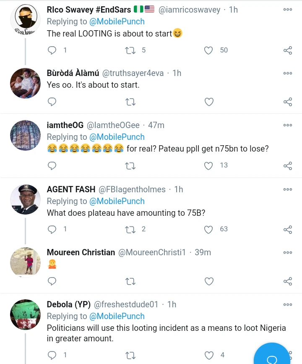
Task: Share Rico Swavey's tweet
Action: coord(288,50)
